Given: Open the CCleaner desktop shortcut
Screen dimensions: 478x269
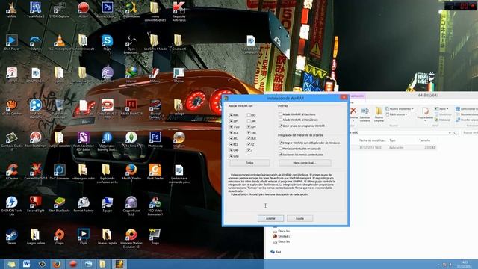Looking at the screenshot, I should point(12,171).
